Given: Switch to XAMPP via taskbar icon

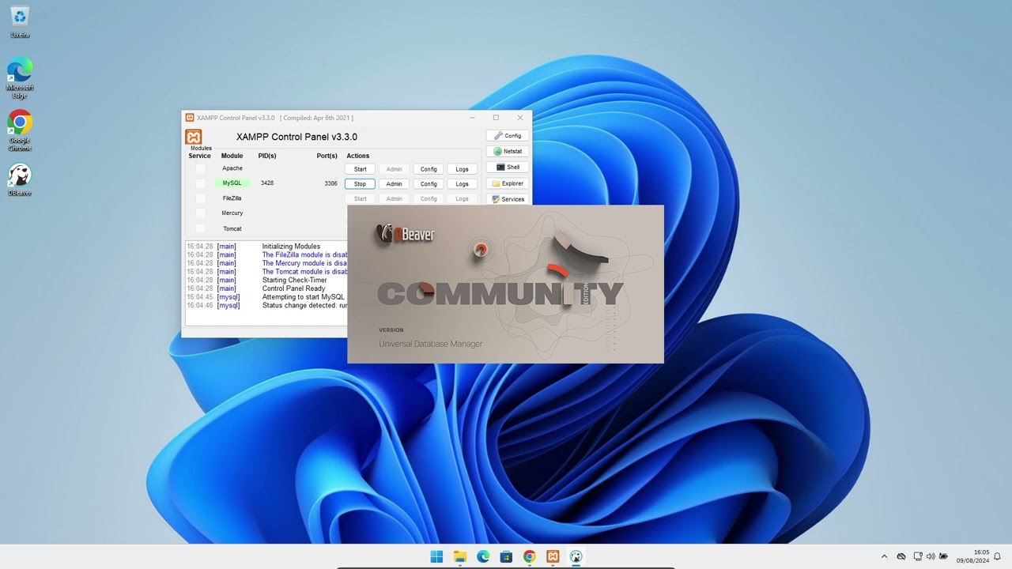Looking at the screenshot, I should [553, 556].
